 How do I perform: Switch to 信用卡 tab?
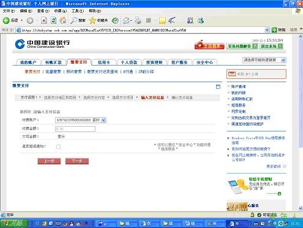(104, 63)
